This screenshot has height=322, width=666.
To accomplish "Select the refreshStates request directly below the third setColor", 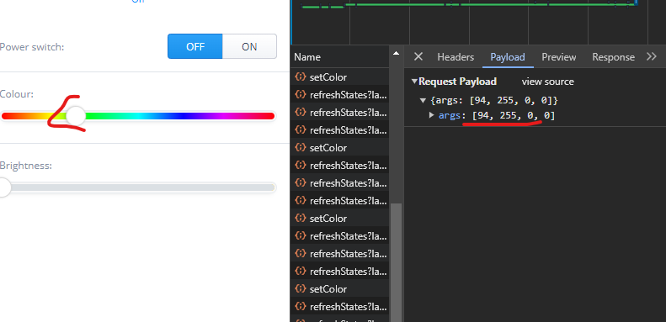I will click(x=339, y=236).
